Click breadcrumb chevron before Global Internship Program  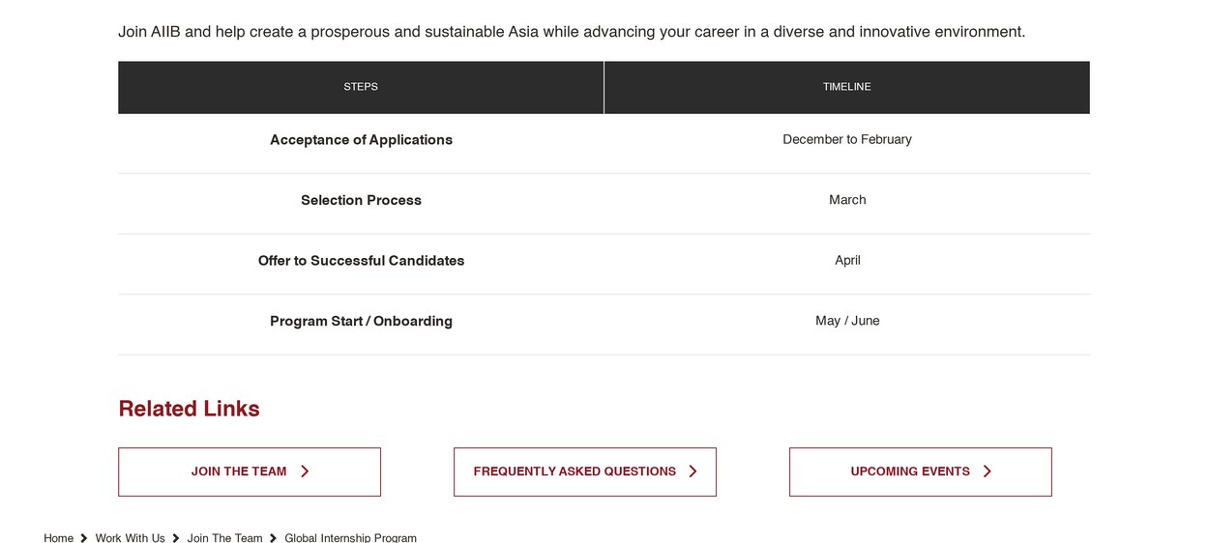tap(274, 538)
